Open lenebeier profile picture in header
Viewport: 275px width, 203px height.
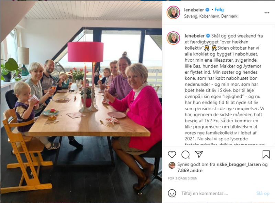click(173, 12)
